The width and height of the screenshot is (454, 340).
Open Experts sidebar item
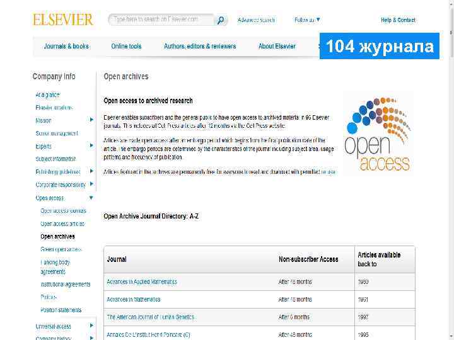click(44, 146)
